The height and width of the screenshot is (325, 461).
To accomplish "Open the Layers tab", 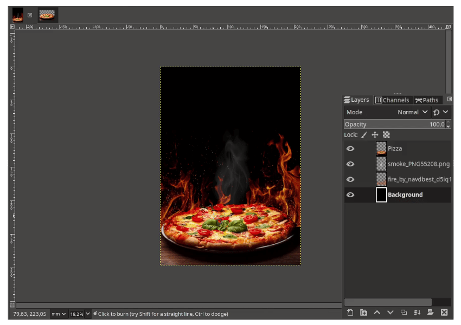I will point(356,100).
